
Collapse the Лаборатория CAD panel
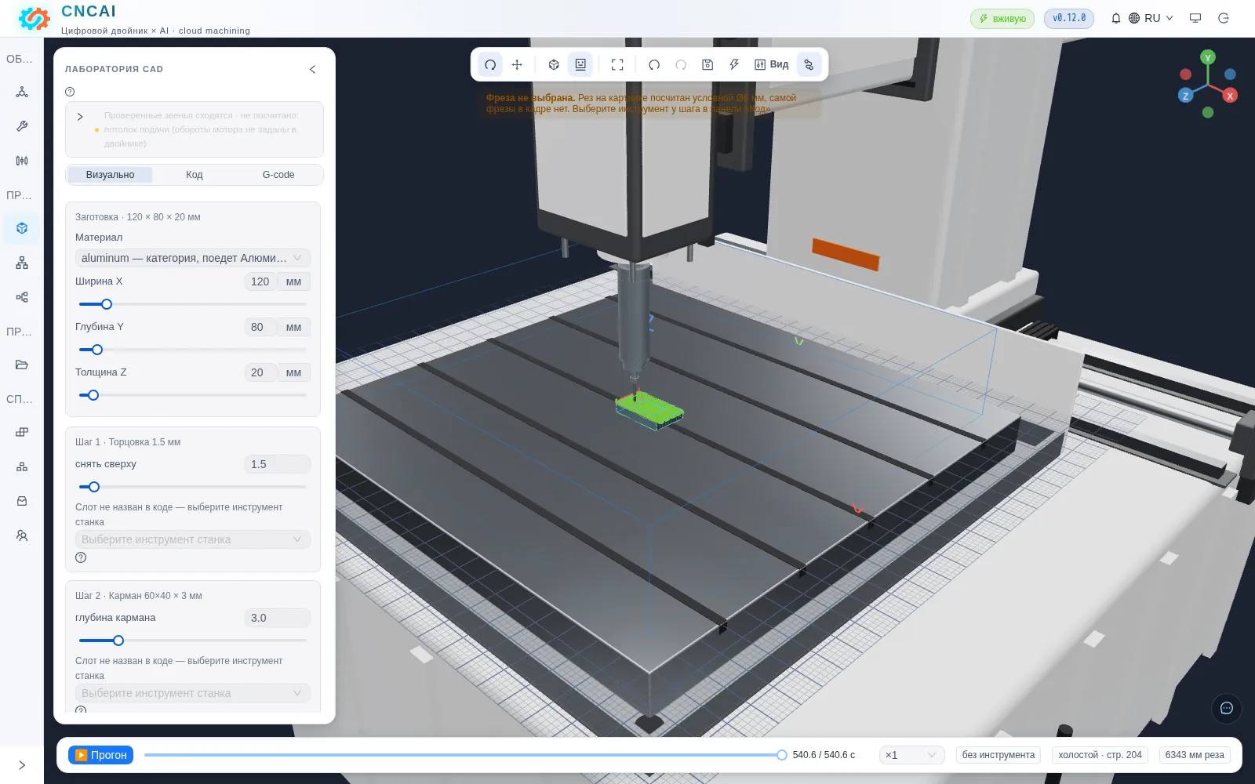click(312, 69)
